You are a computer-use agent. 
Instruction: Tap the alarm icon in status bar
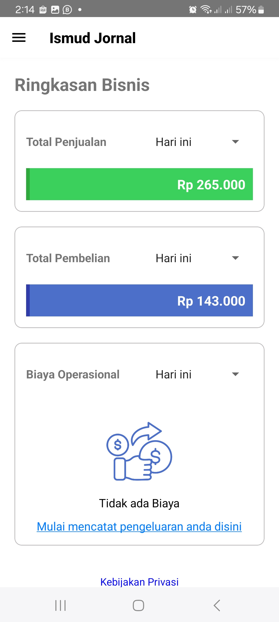point(193,10)
